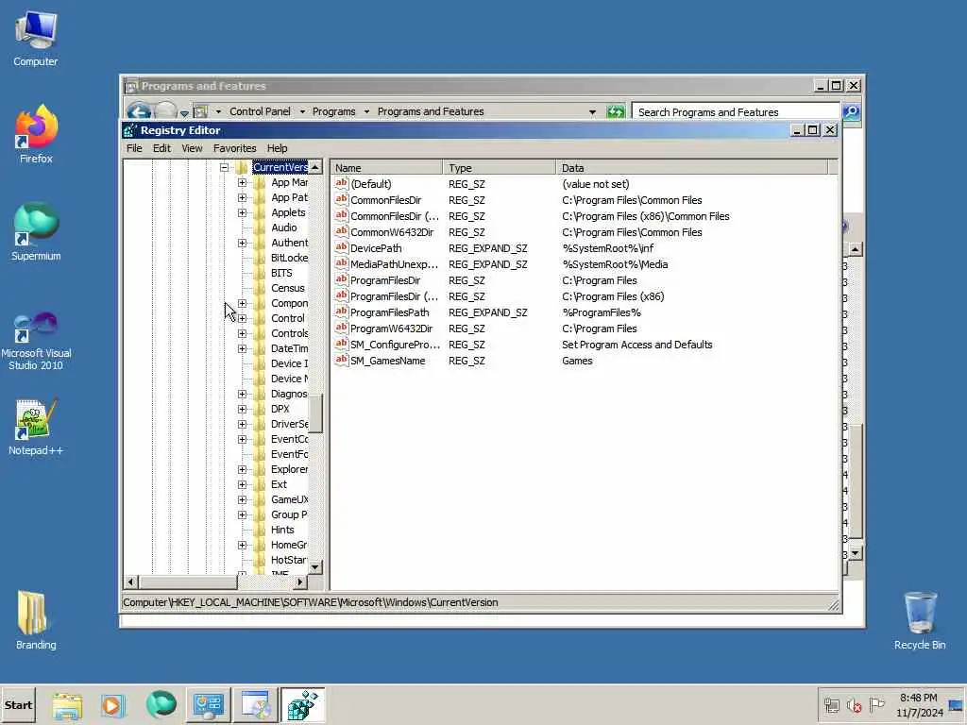The width and height of the screenshot is (967, 725).
Task: Expand the Explorer key
Action: click(242, 469)
